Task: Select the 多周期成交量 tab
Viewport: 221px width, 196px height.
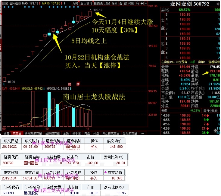Action: click(33, 133)
